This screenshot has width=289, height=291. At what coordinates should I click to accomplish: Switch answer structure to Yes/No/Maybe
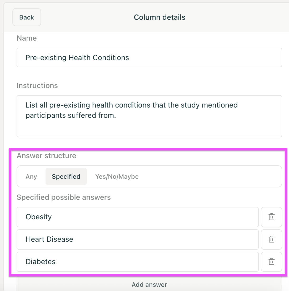[x=117, y=177]
